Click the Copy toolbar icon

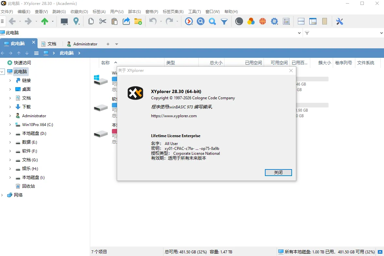click(91, 21)
